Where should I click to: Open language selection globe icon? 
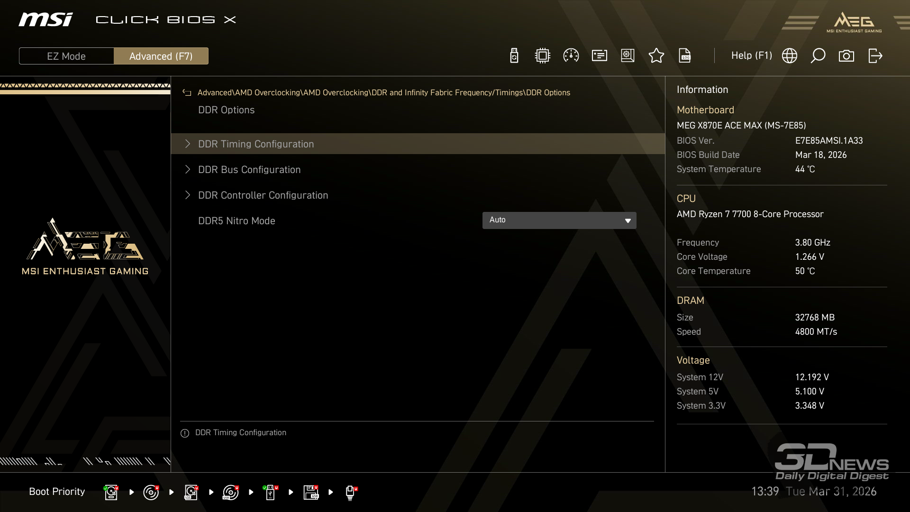click(x=789, y=56)
